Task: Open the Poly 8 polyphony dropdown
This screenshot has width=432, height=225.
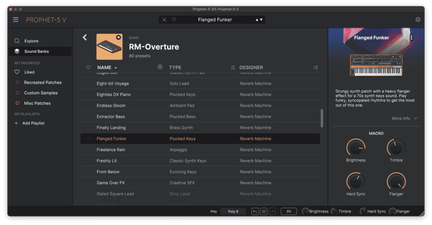Action: click(233, 211)
